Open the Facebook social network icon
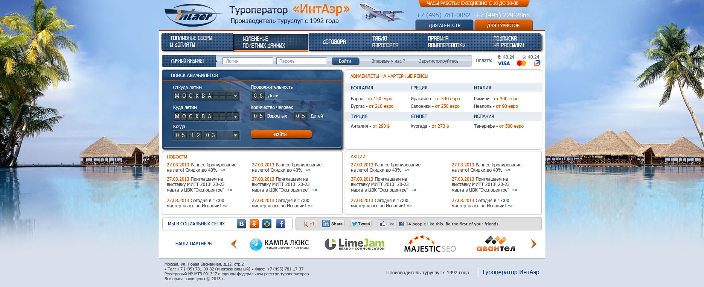The image size is (704, 287). [x=280, y=224]
